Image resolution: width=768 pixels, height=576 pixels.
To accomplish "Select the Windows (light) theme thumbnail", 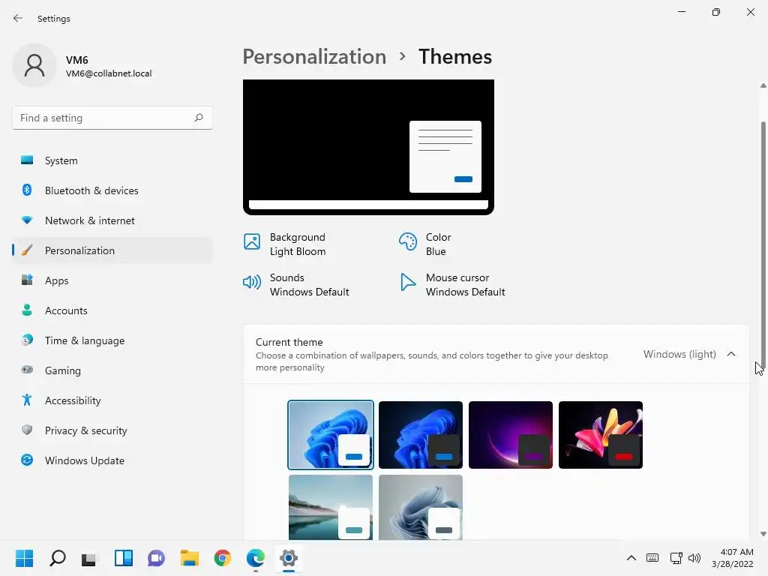I will coord(331,435).
